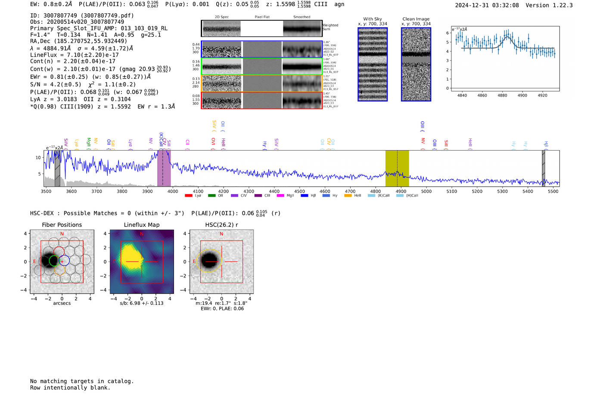This screenshot has width=603, height=411.
Task: Open the Fiber Positions image
Action: tap(62, 262)
